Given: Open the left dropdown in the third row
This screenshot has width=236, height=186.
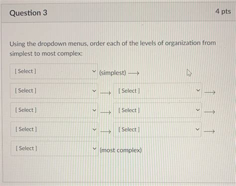Looking at the screenshot, I should coord(54,110).
